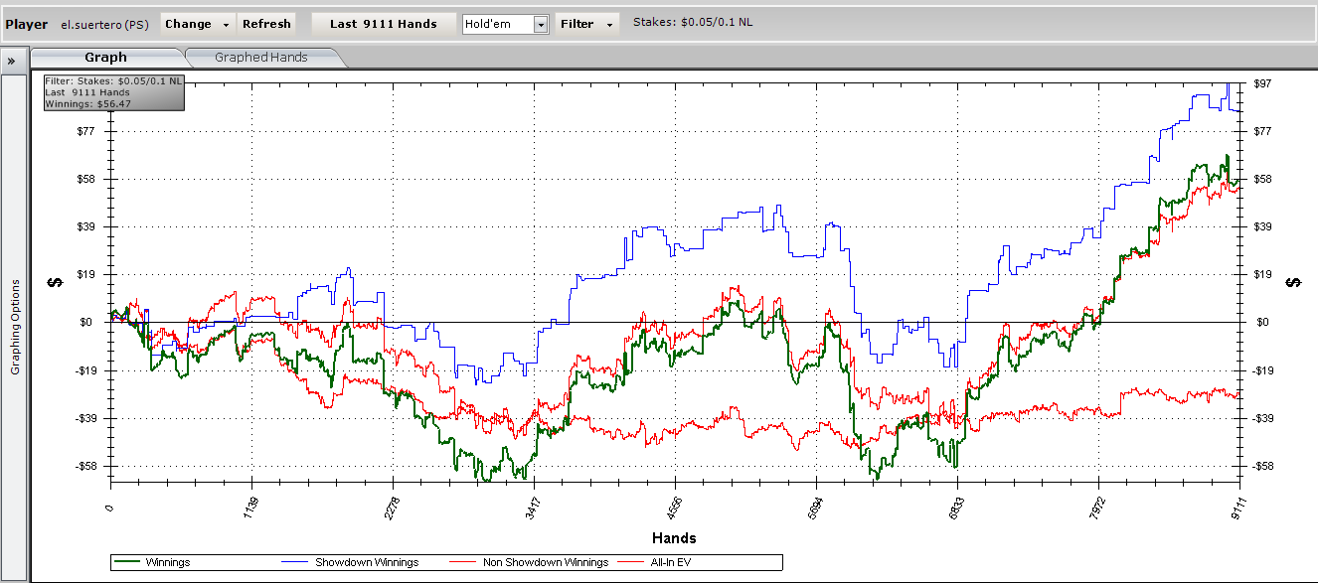Viewport: 1318px width, 583px height.
Task: Select the Hold'em game type field
Action: point(497,24)
